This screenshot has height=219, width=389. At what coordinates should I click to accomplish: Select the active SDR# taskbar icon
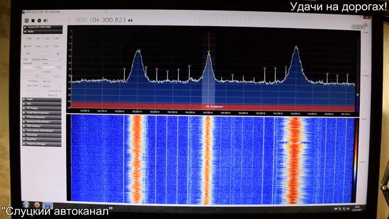pyautogui.click(x=47, y=205)
